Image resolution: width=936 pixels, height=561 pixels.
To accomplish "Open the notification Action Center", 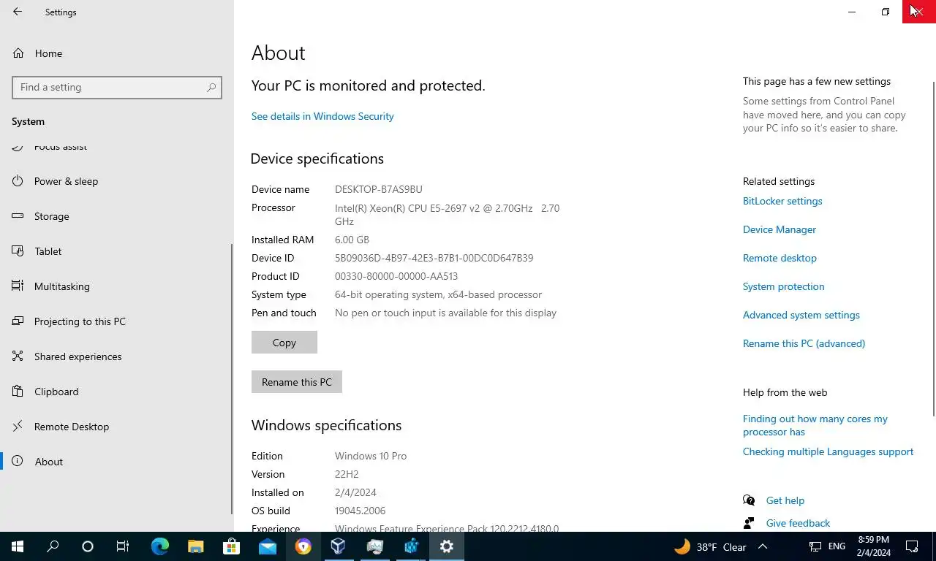I will [912, 546].
